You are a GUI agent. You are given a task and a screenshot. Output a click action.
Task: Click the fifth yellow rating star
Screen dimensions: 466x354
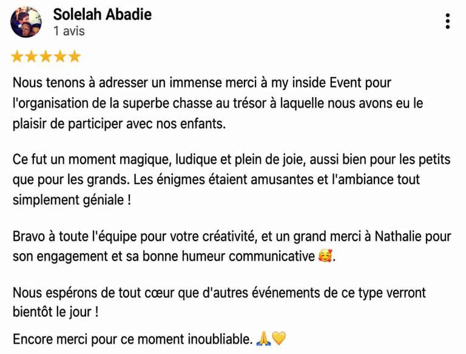tap(75, 56)
